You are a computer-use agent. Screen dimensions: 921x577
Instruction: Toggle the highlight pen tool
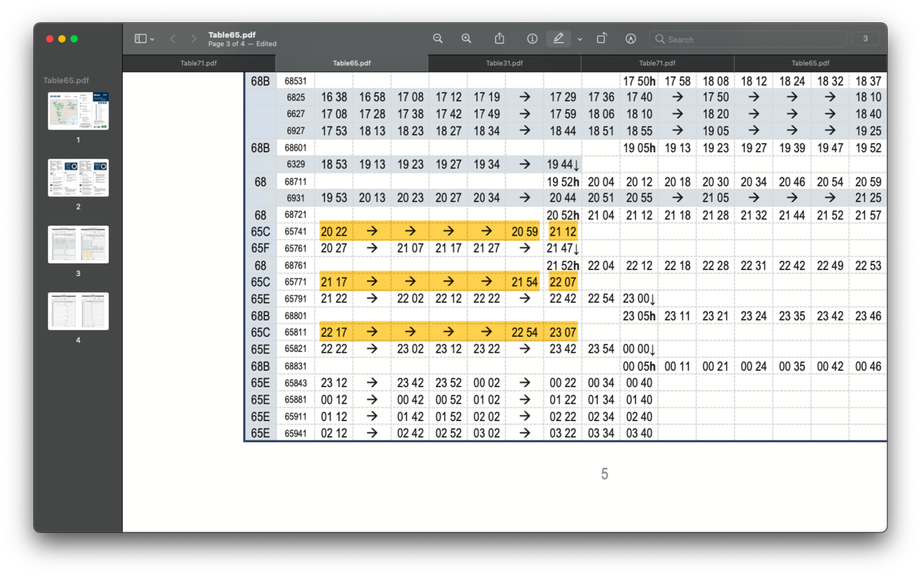(x=558, y=39)
